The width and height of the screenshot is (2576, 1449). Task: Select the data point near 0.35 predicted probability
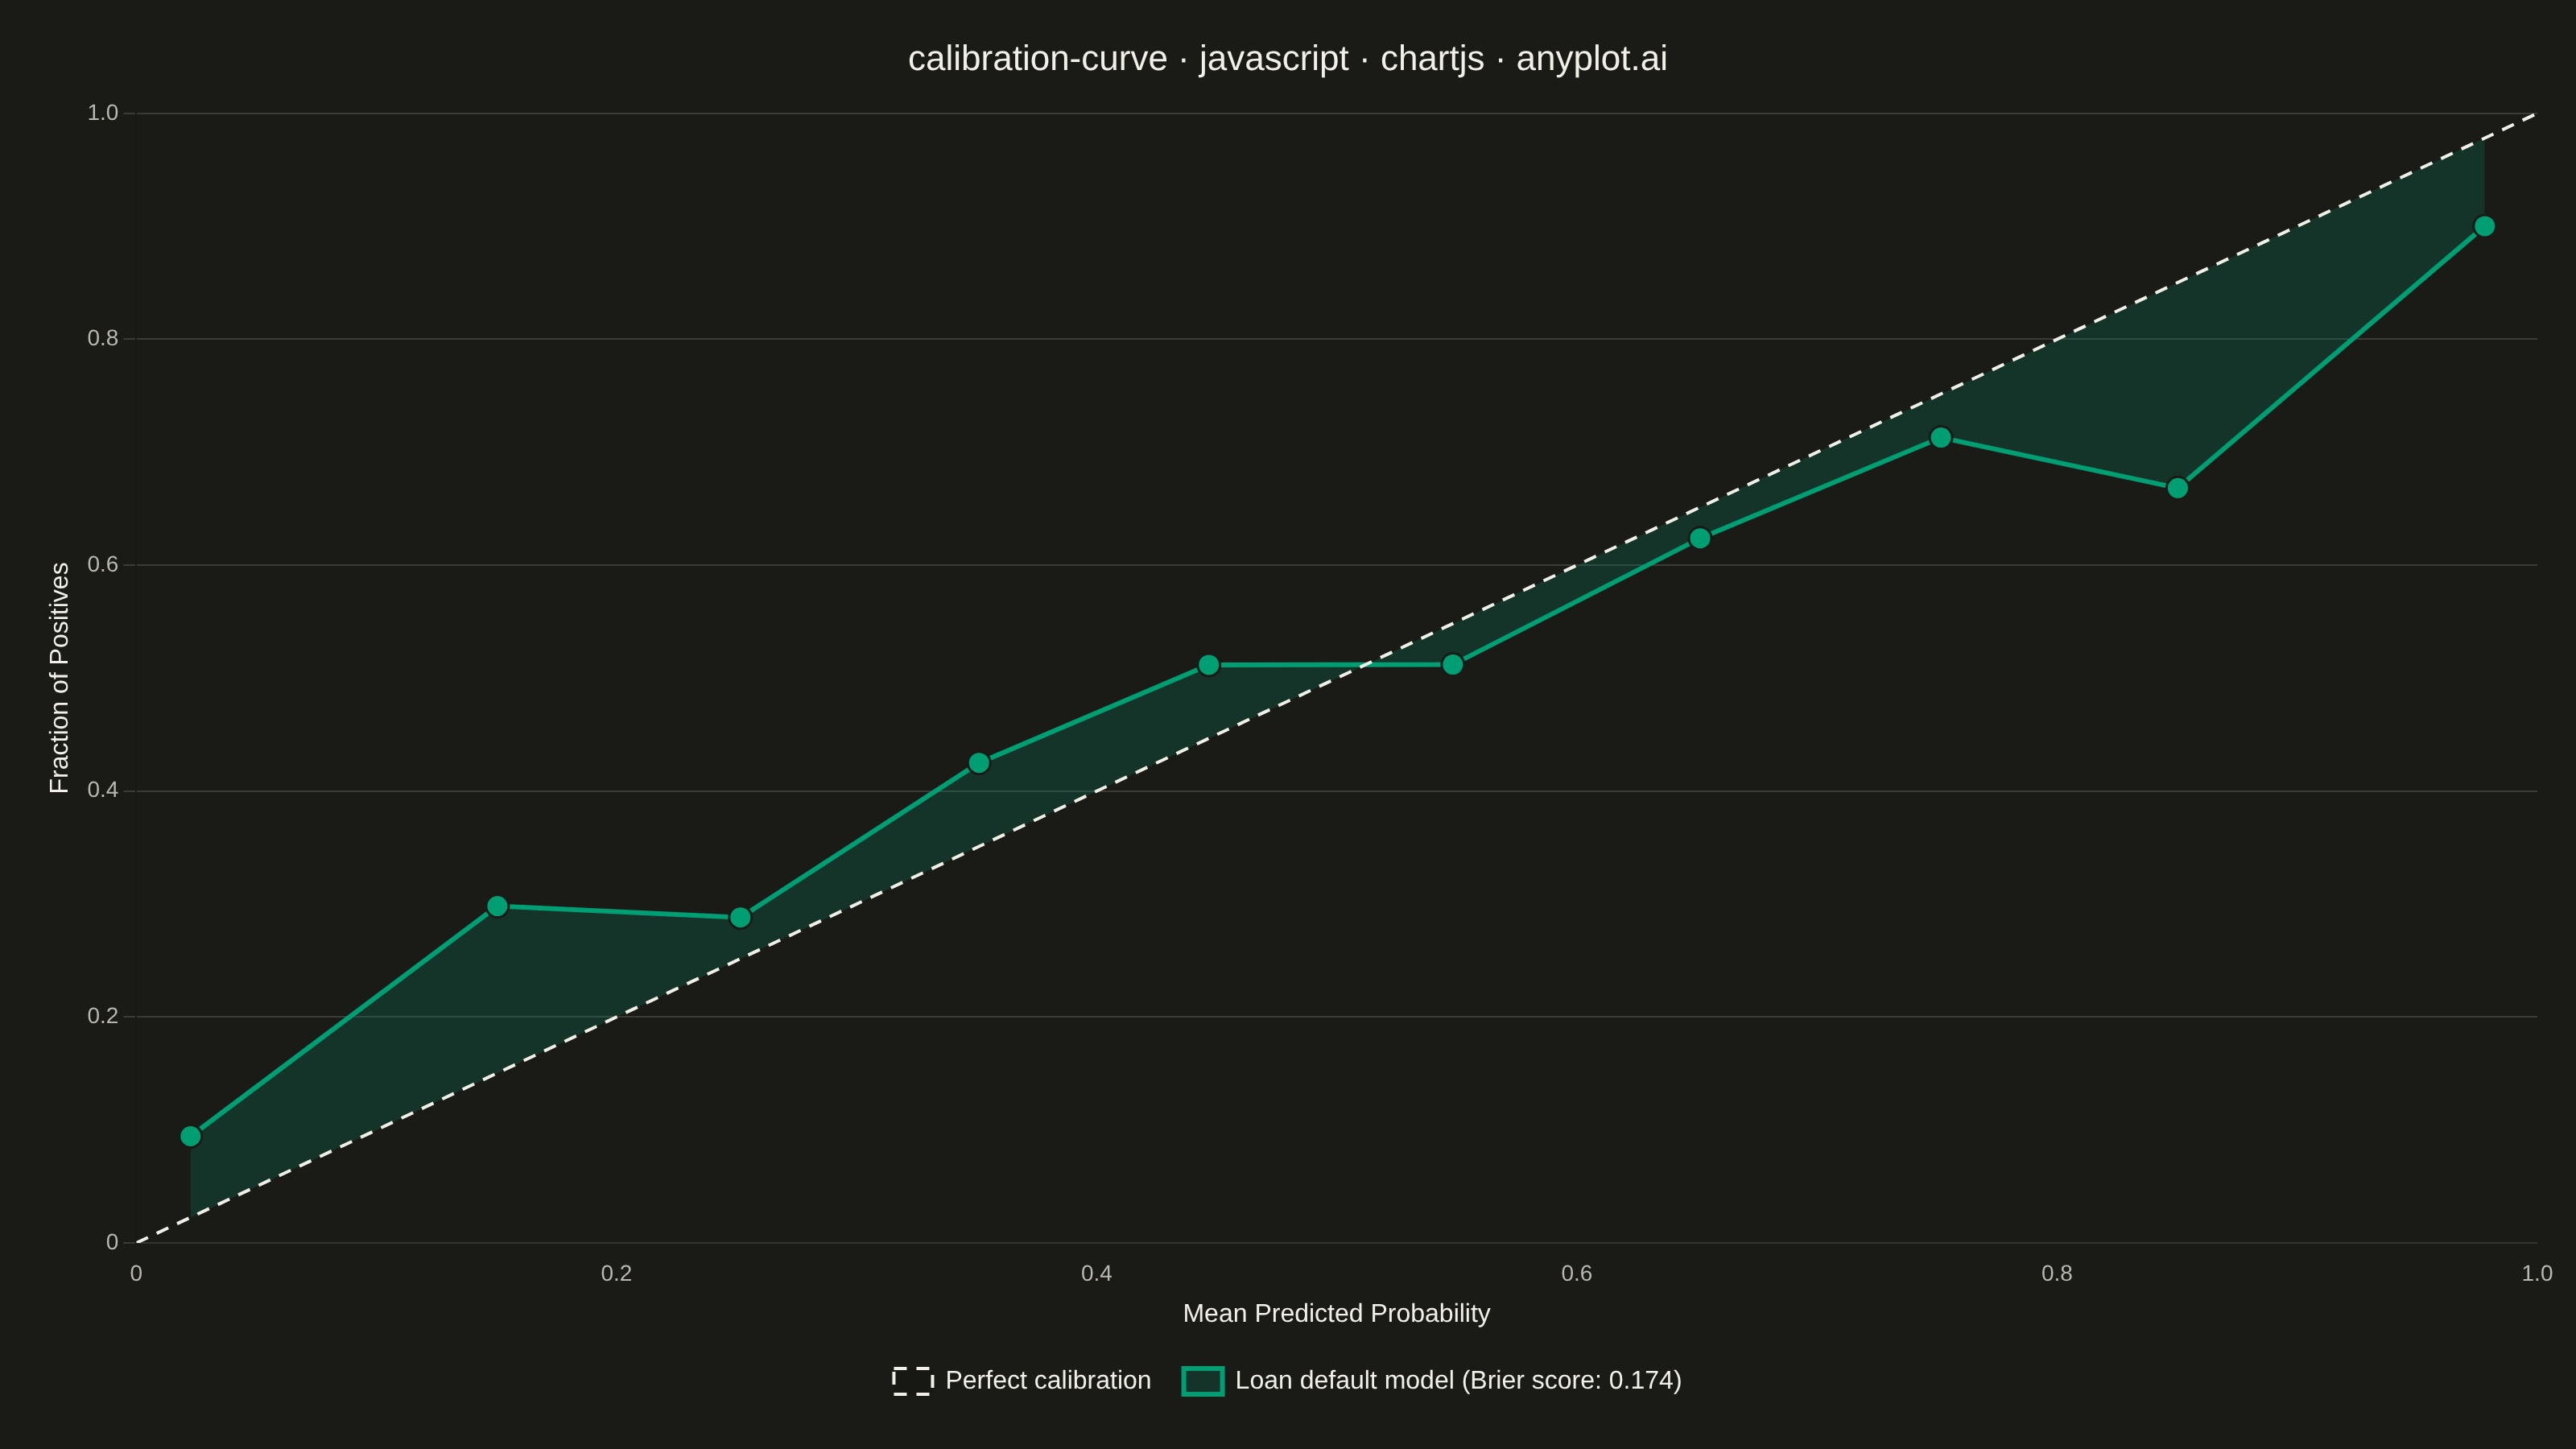(979, 763)
